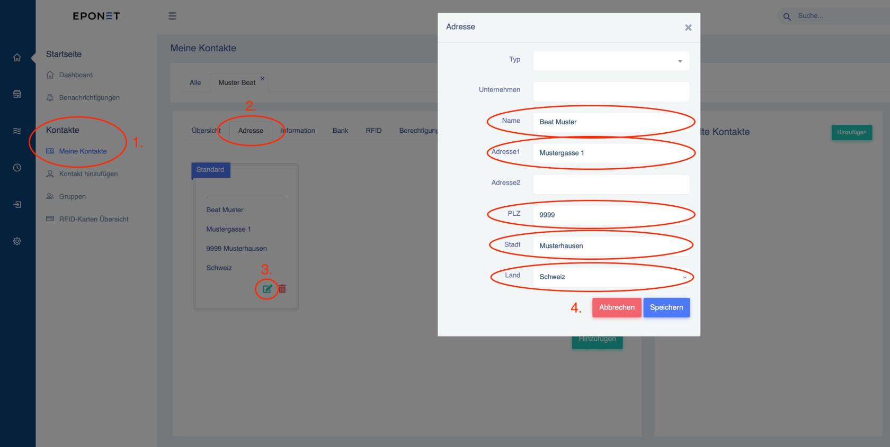This screenshot has width=890, height=447.
Task: Click the login arrow icon in left rail
Action: coord(17,205)
